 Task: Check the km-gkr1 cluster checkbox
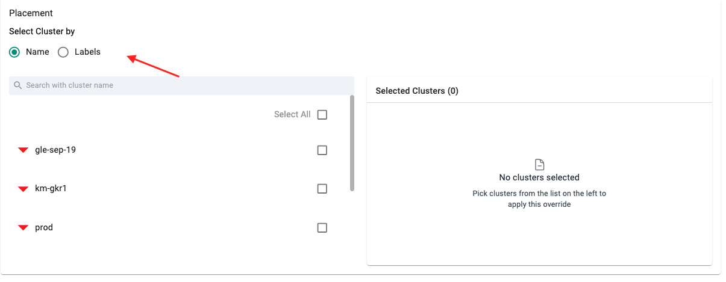coord(322,189)
